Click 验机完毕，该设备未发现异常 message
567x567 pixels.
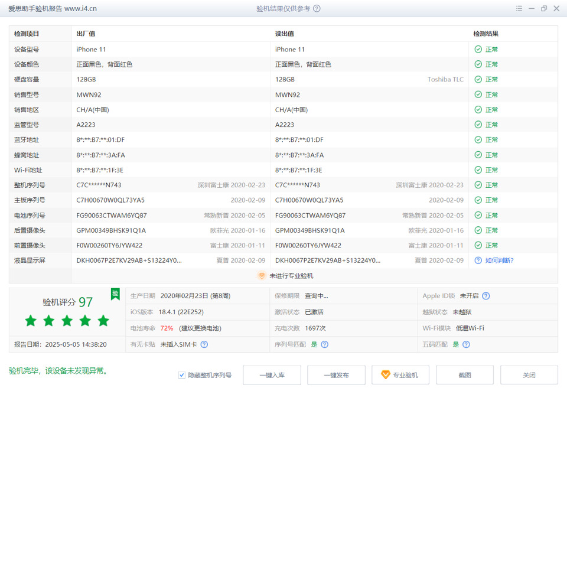tap(58, 371)
